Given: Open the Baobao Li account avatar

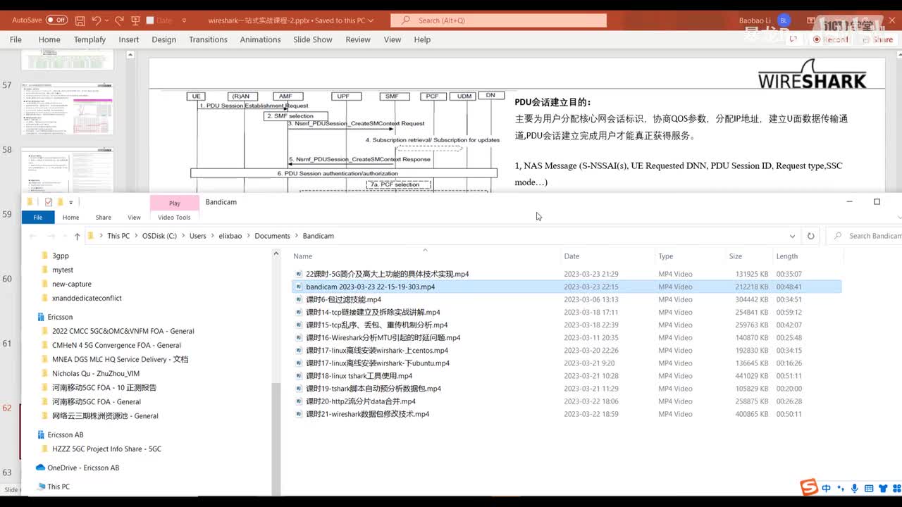Looking at the screenshot, I should click(x=784, y=20).
